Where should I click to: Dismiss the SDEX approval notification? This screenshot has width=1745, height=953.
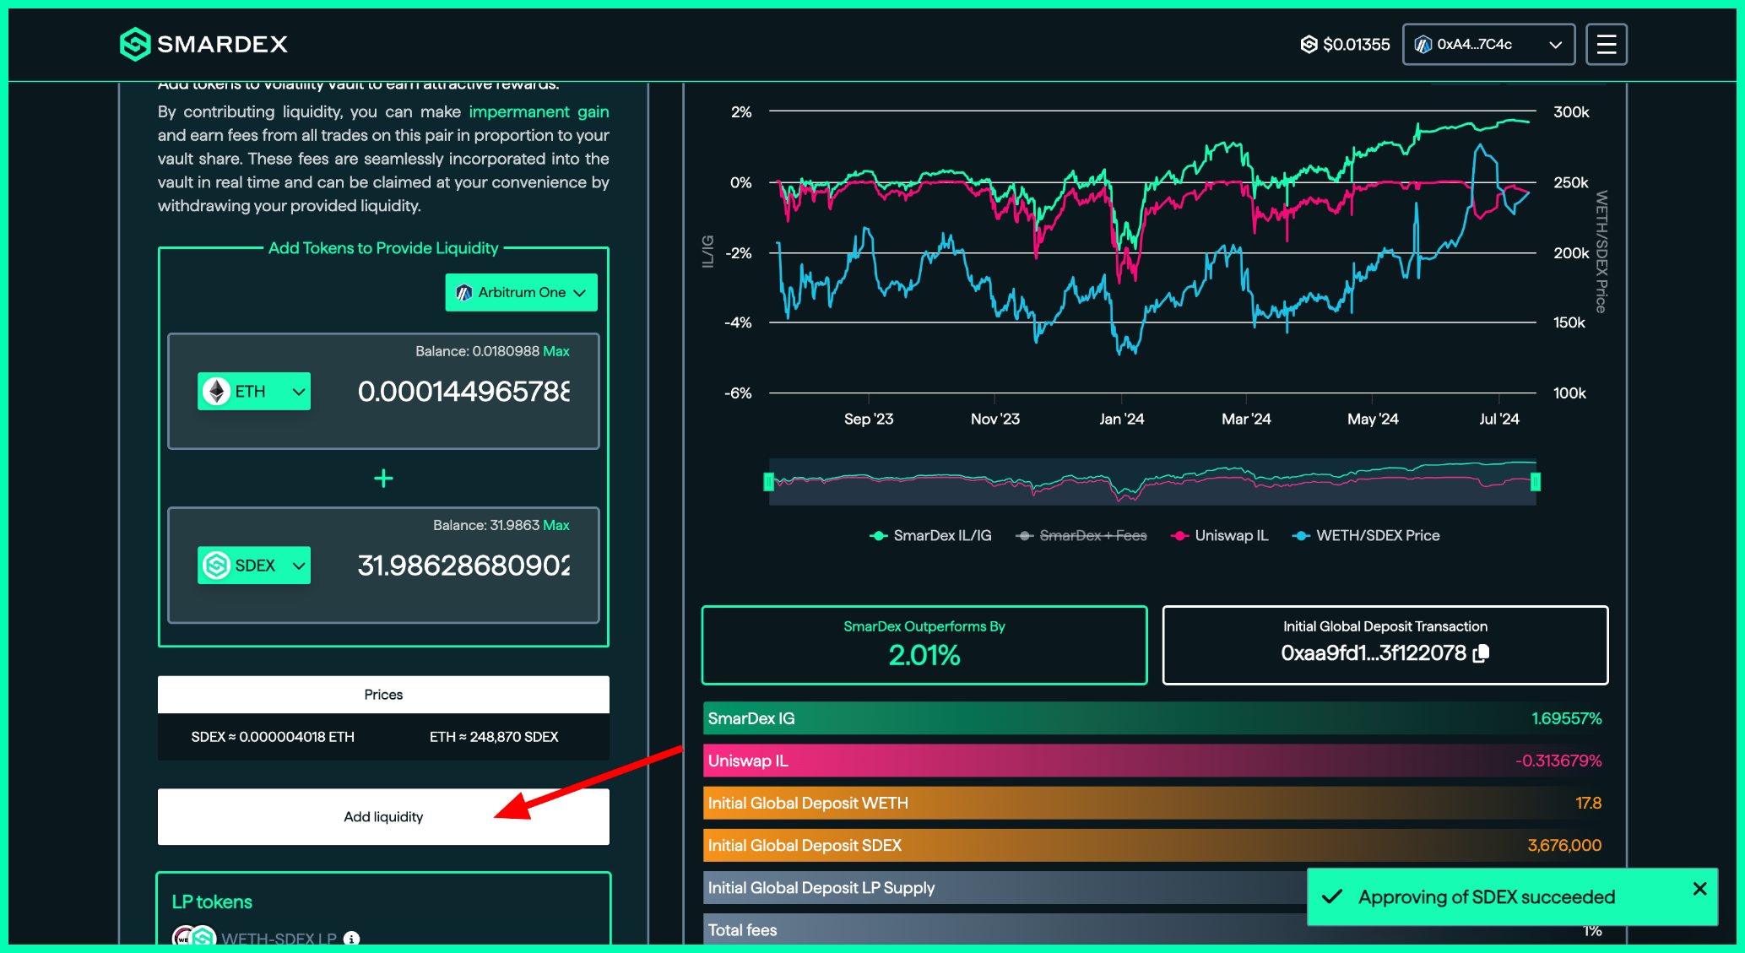(x=1699, y=888)
